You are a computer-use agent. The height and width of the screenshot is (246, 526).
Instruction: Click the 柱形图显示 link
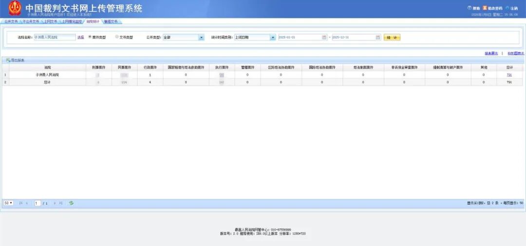click(515, 53)
